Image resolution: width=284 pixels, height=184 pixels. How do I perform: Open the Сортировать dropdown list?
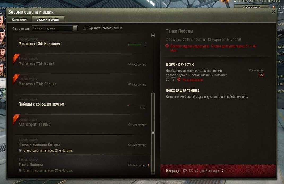point(54,28)
